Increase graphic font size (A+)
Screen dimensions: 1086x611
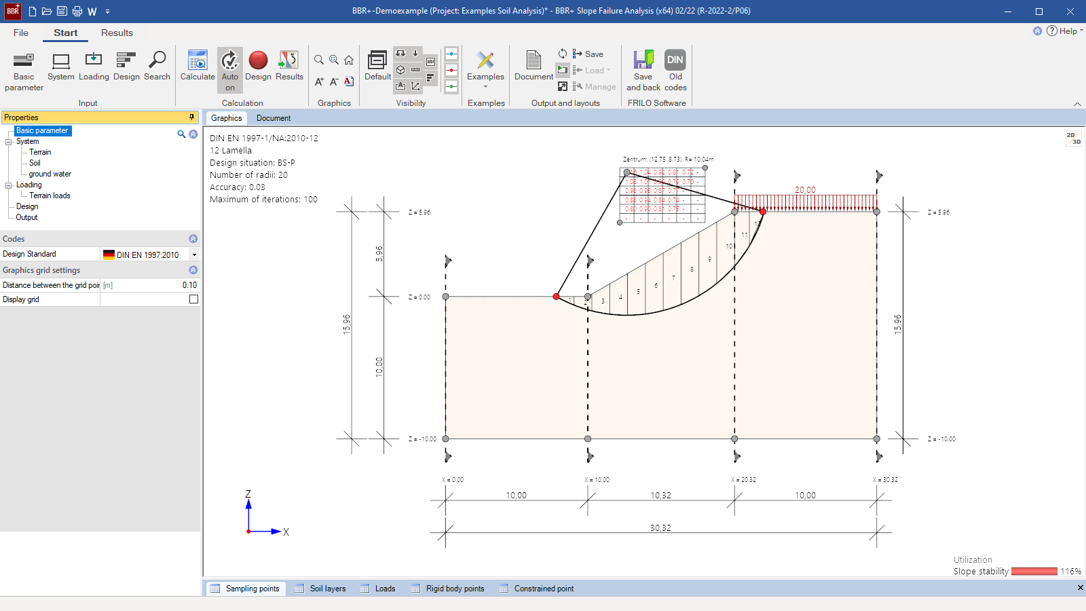click(x=319, y=81)
